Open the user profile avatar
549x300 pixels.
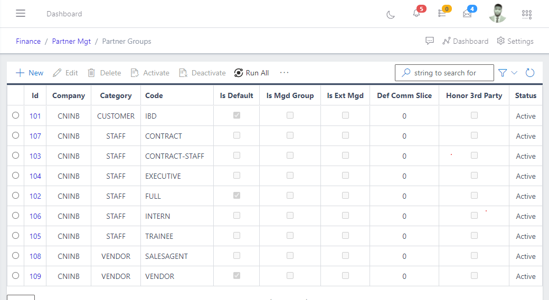[x=497, y=13]
